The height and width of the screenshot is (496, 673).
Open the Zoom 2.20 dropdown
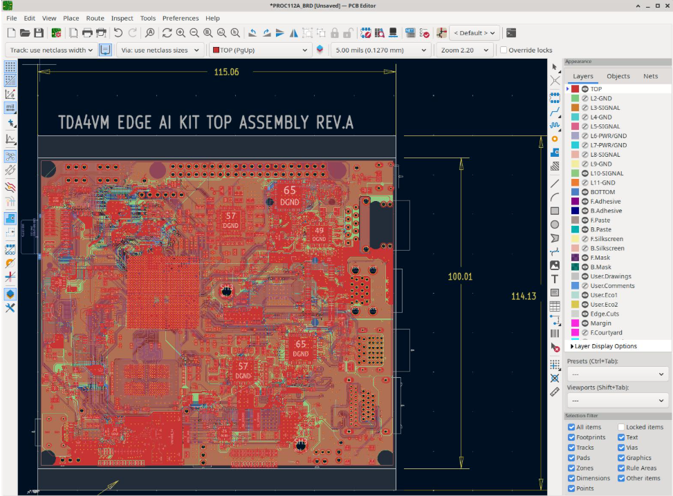coord(464,50)
